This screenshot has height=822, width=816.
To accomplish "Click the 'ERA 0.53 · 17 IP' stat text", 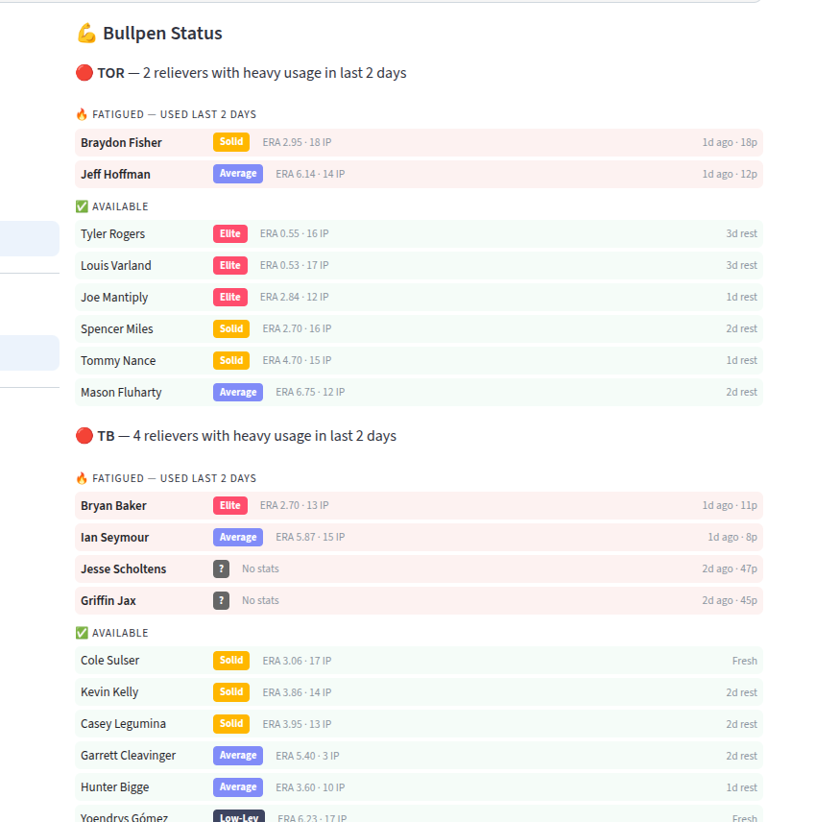I will pos(295,265).
